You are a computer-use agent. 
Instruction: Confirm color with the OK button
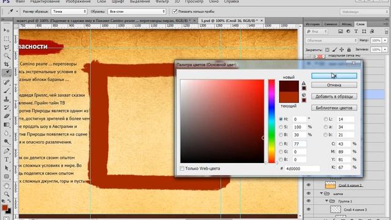pos(334,76)
